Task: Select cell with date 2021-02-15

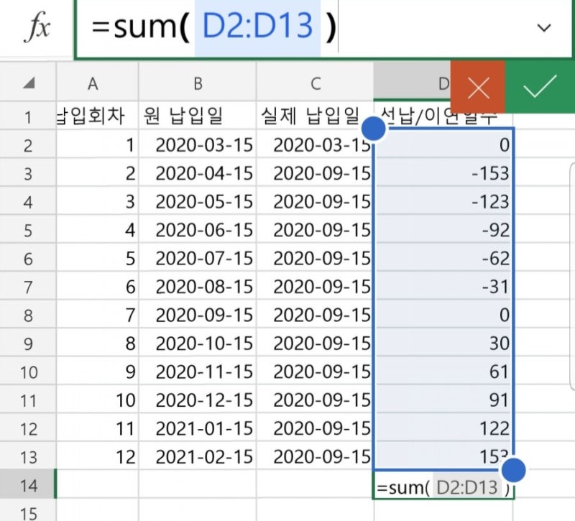Action: pyautogui.click(x=198, y=457)
